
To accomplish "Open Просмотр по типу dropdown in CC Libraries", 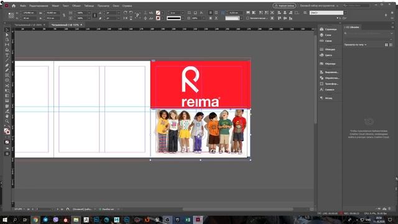I will pyautogui.click(x=355, y=45).
